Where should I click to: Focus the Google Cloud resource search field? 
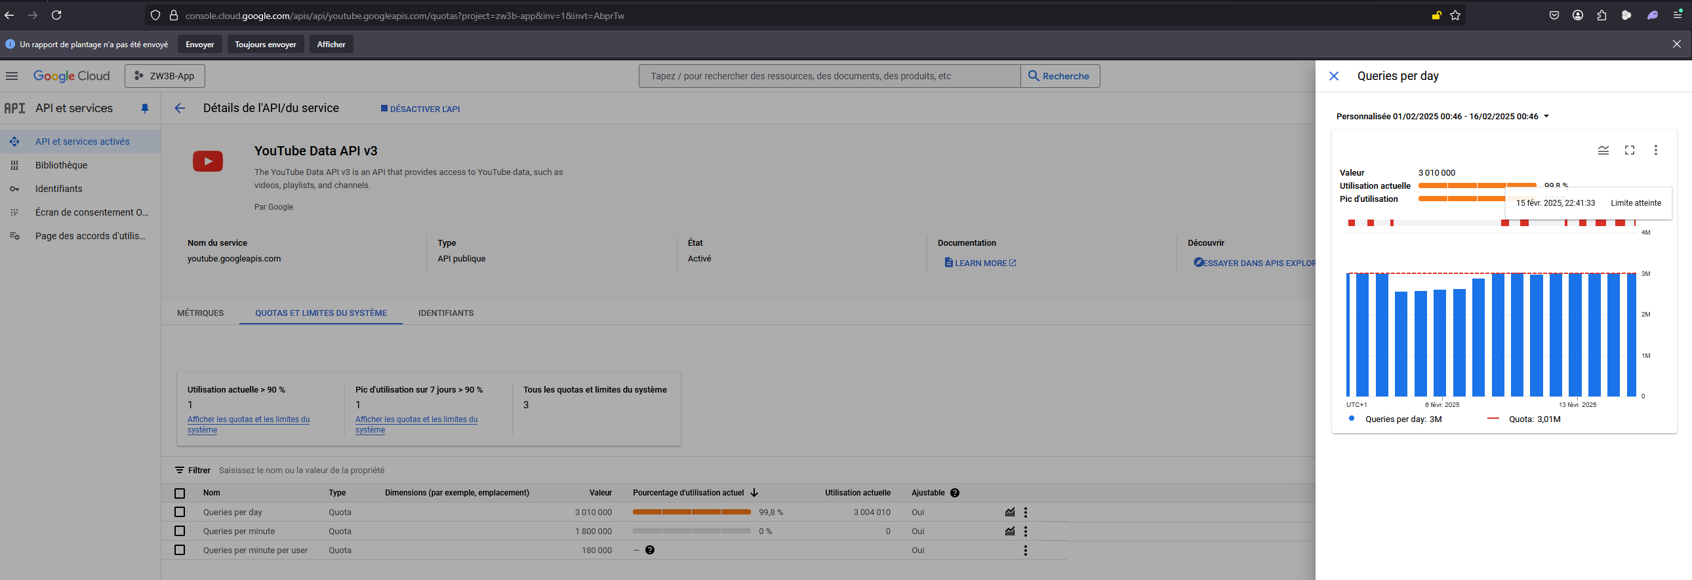tap(830, 76)
